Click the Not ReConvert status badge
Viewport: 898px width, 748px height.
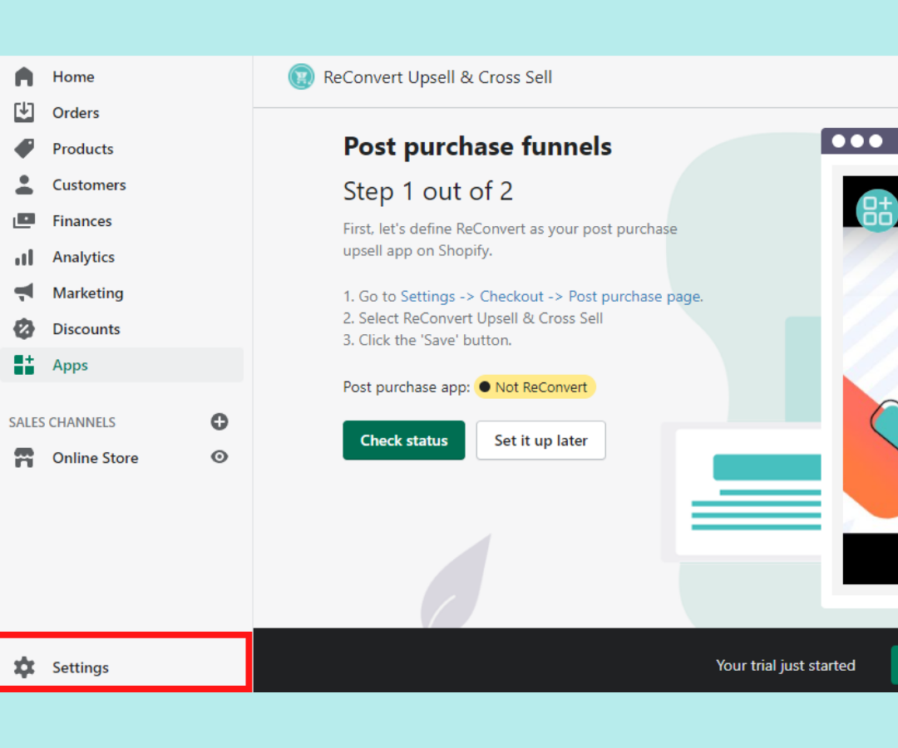[x=535, y=386]
